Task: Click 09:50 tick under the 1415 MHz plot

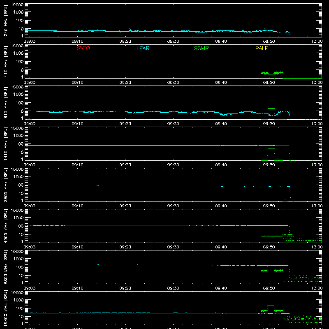Action: coord(269,165)
